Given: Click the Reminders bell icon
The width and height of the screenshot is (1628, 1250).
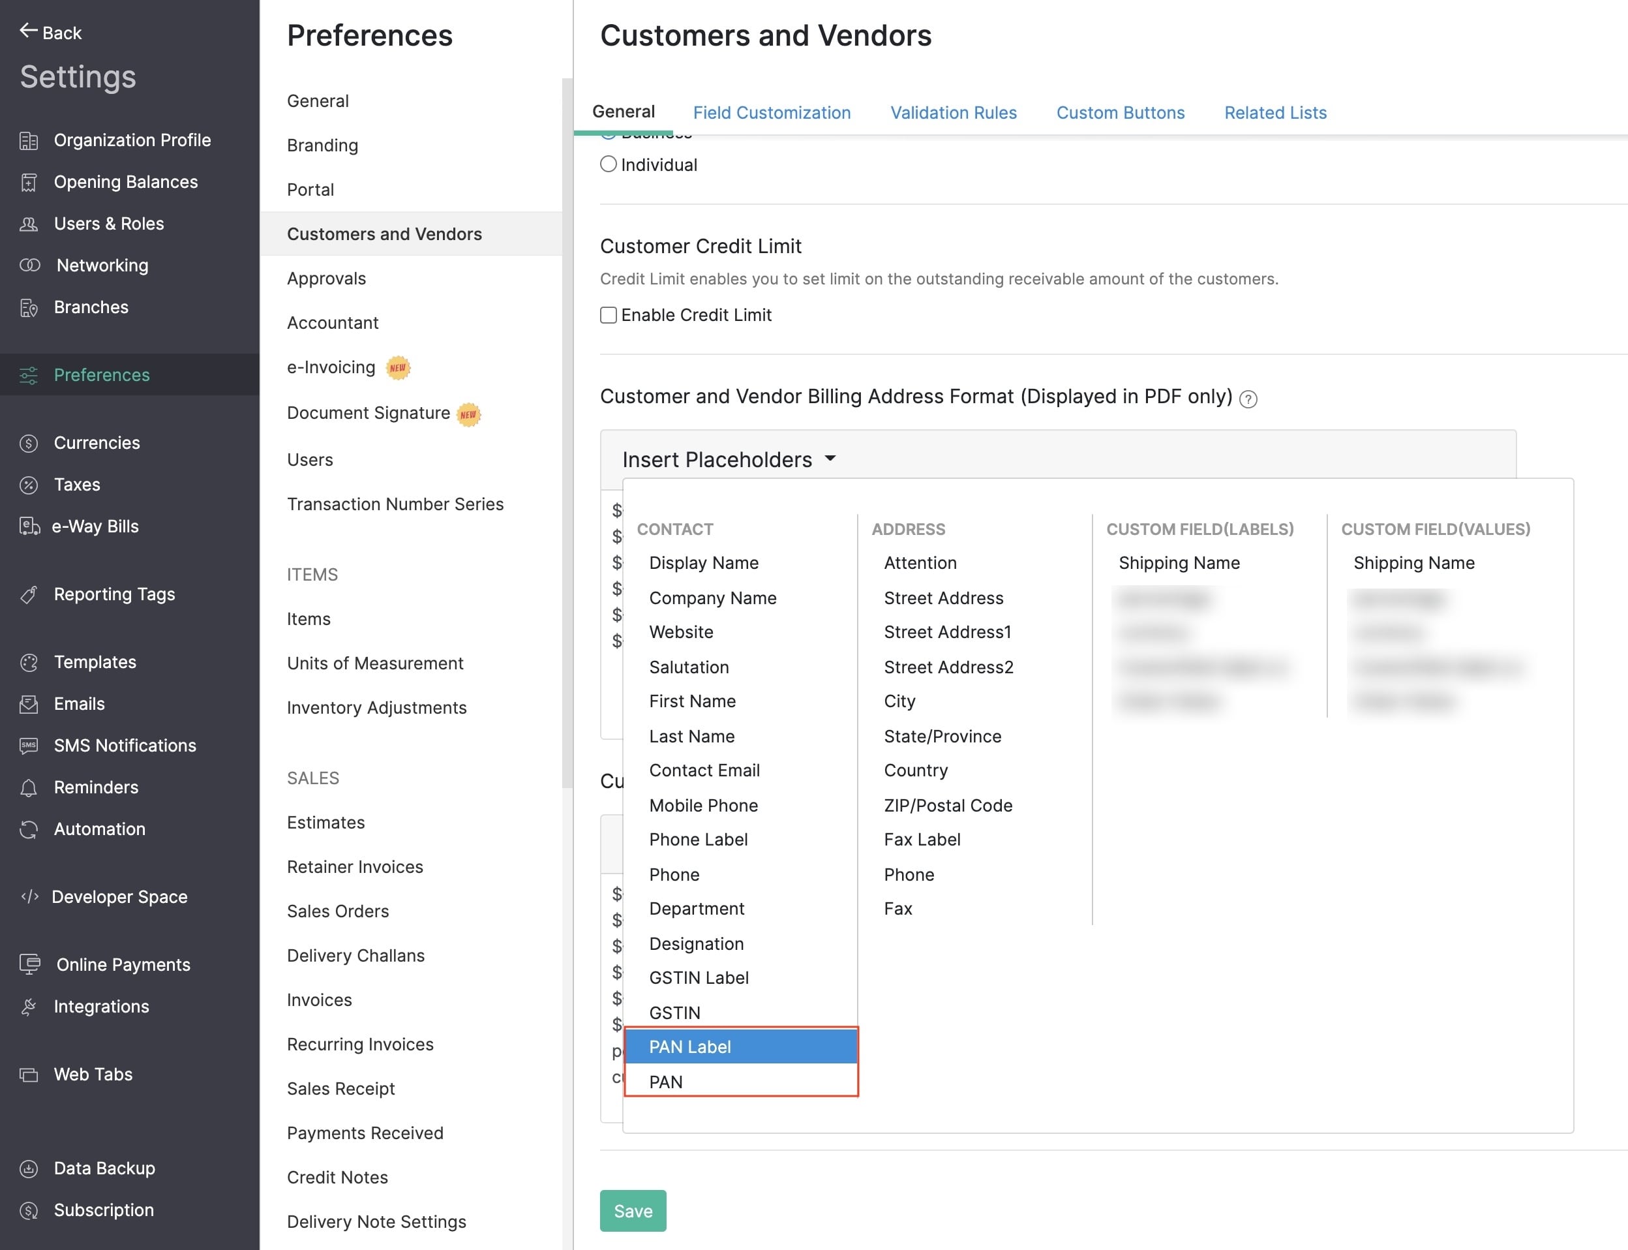Looking at the screenshot, I should (29, 788).
